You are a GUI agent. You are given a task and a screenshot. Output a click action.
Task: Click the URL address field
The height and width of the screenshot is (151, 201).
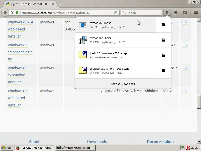pyautogui.click(x=66, y=13)
